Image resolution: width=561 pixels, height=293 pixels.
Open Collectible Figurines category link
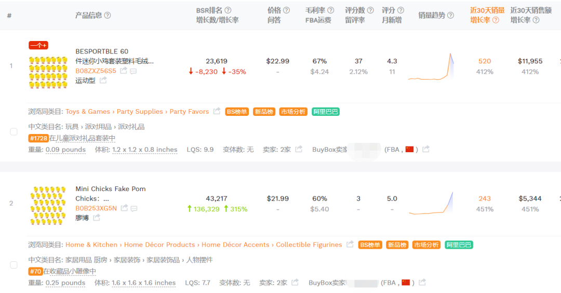[x=309, y=245]
